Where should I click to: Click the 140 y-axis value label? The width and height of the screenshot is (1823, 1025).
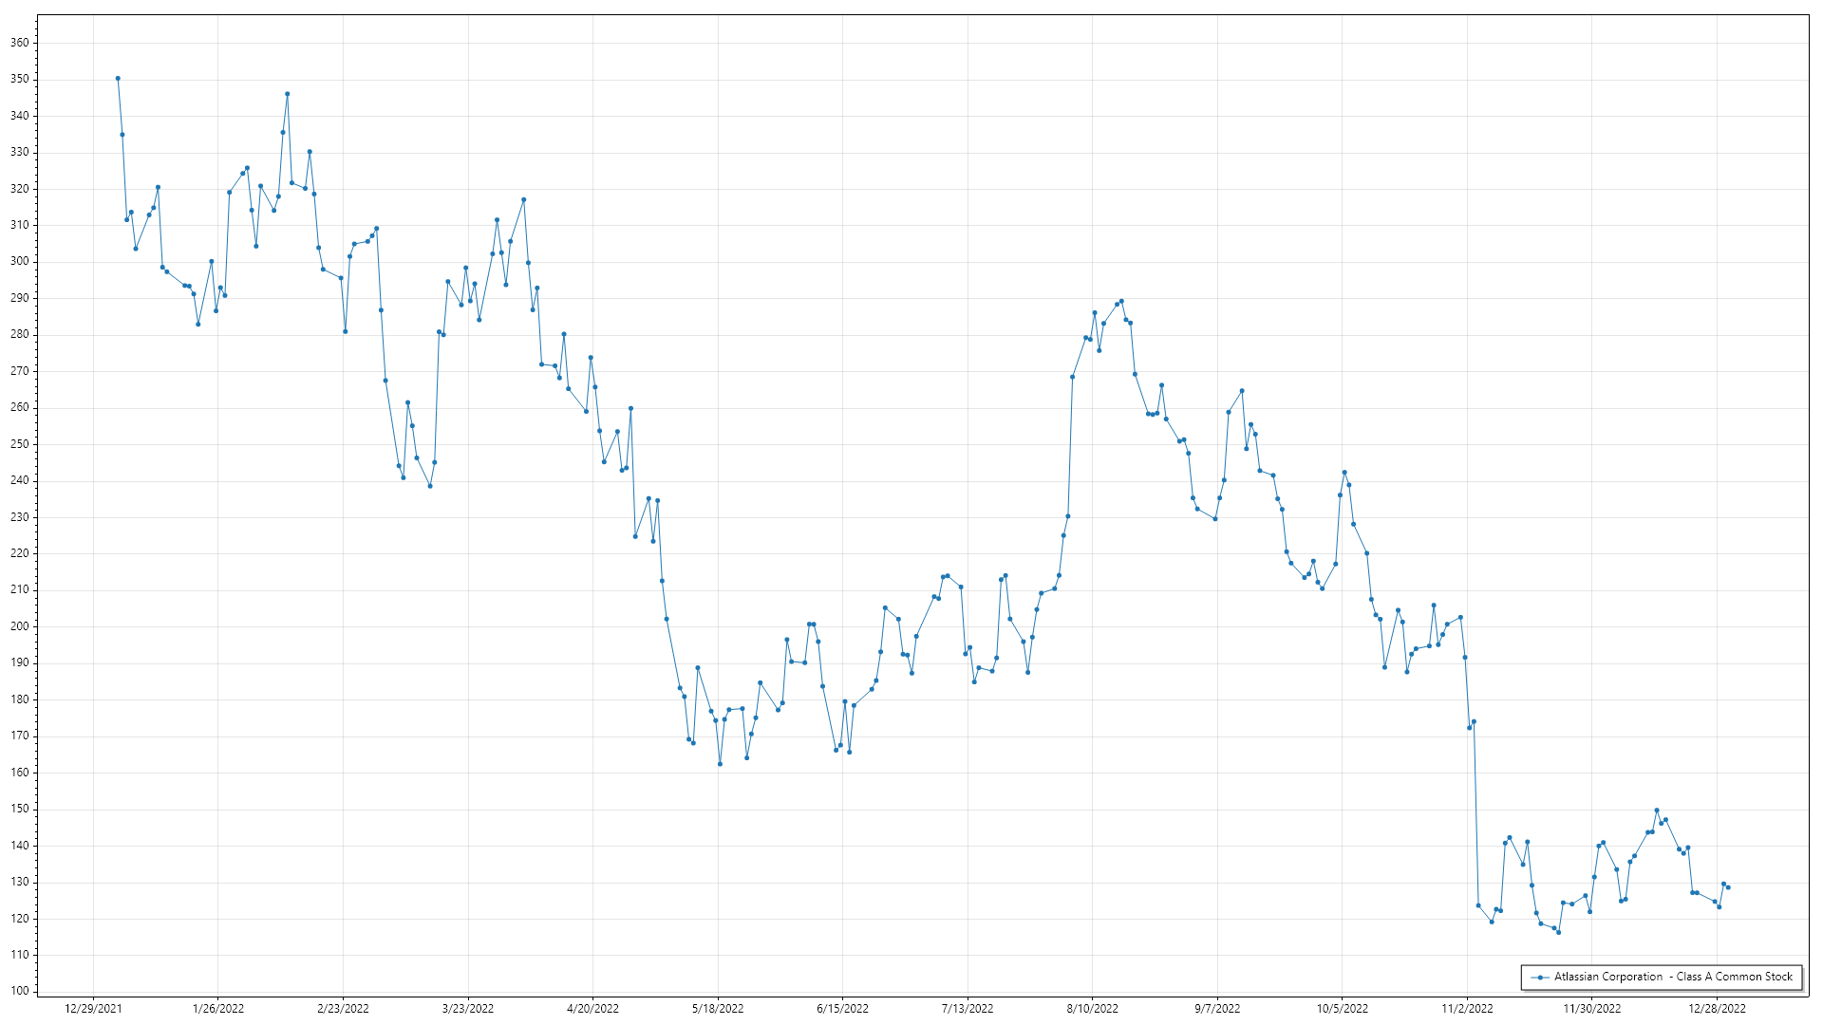click(x=20, y=845)
